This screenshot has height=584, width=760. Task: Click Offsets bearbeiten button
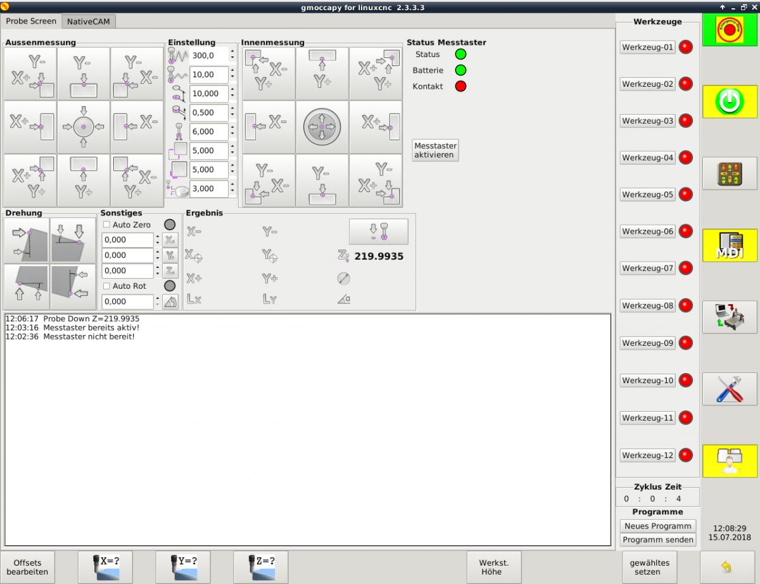[x=28, y=567]
